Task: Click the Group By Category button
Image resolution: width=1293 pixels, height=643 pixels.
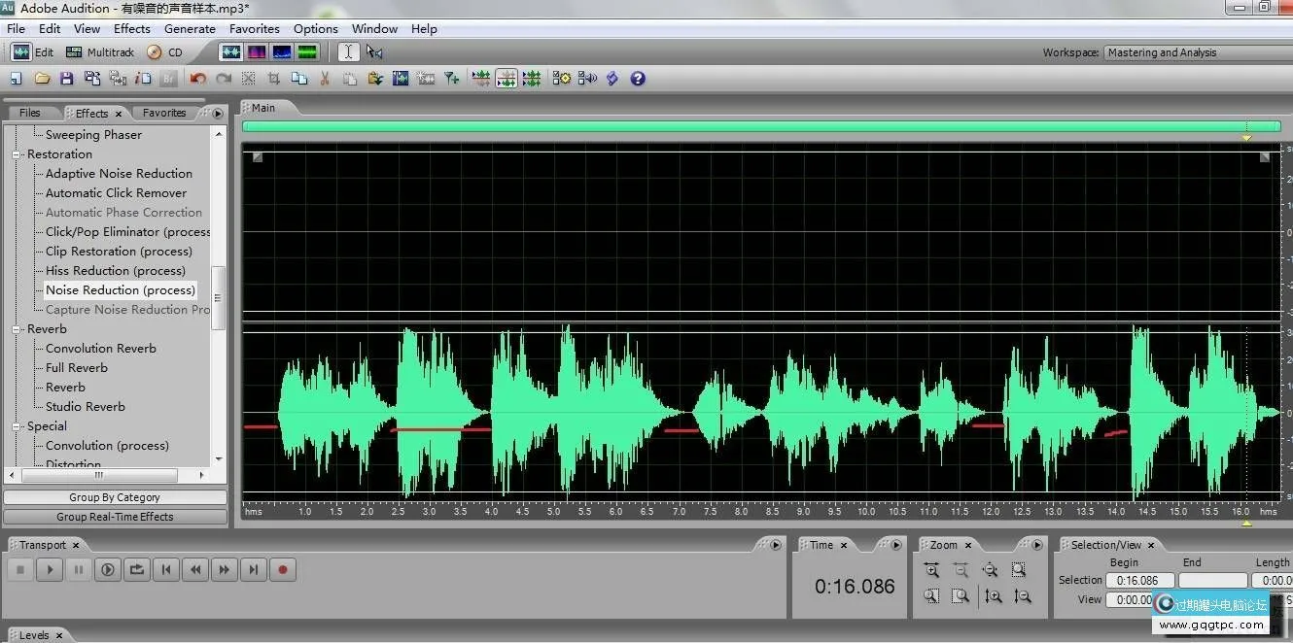Action: (x=115, y=497)
